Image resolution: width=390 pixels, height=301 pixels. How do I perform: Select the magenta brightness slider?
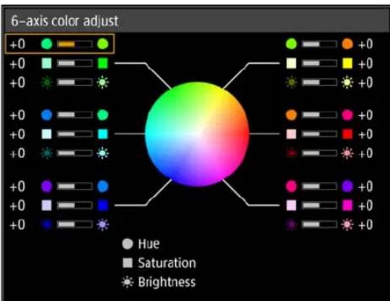click(x=320, y=224)
